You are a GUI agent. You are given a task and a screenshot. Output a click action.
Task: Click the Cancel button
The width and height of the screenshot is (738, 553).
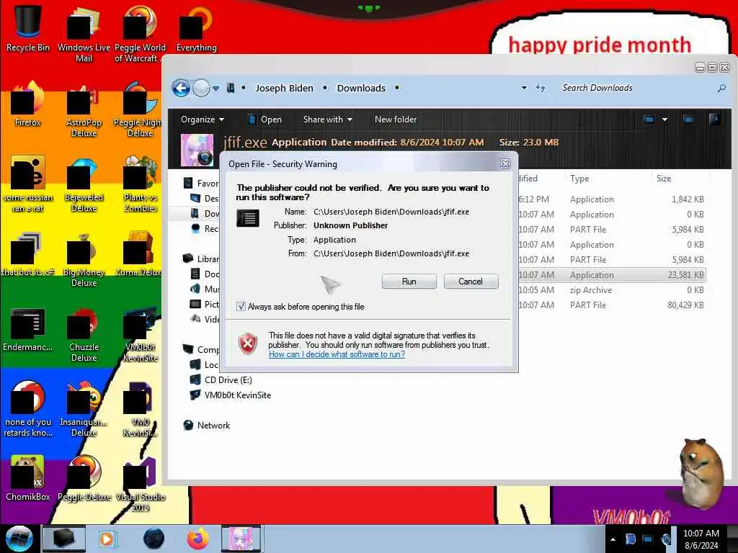click(x=471, y=282)
